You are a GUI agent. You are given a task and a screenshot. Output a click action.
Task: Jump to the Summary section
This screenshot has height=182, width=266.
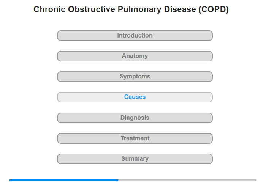135,159
